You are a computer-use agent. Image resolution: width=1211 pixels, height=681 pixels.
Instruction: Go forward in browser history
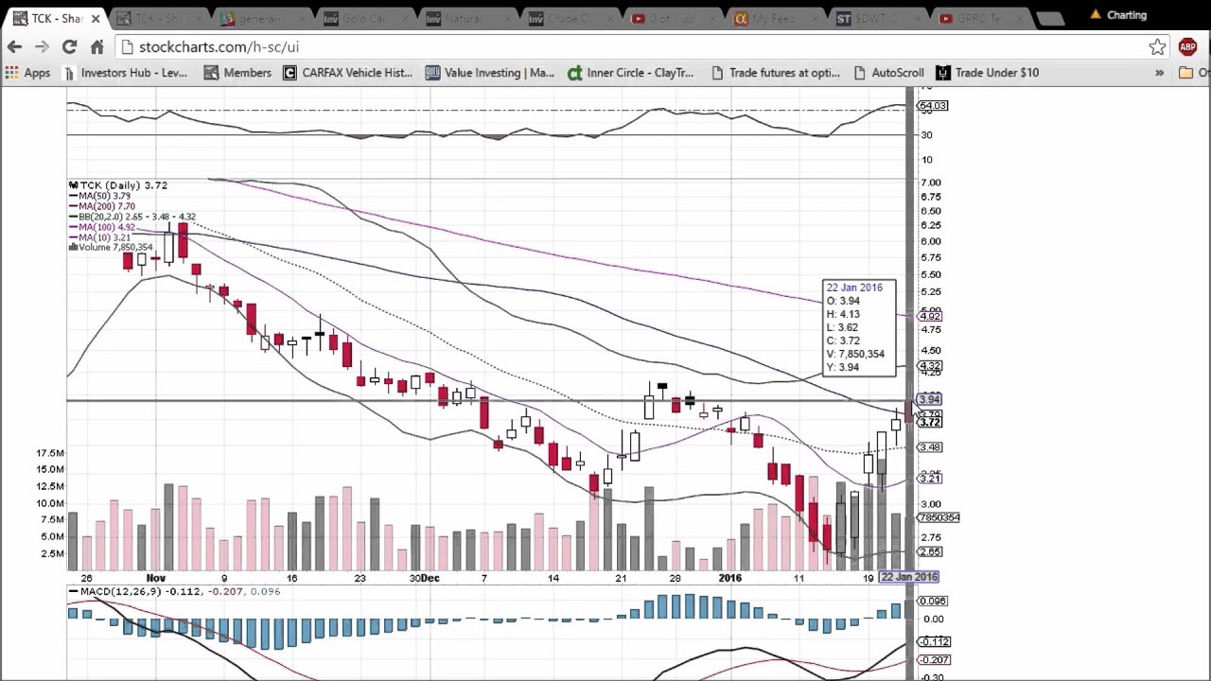42,46
